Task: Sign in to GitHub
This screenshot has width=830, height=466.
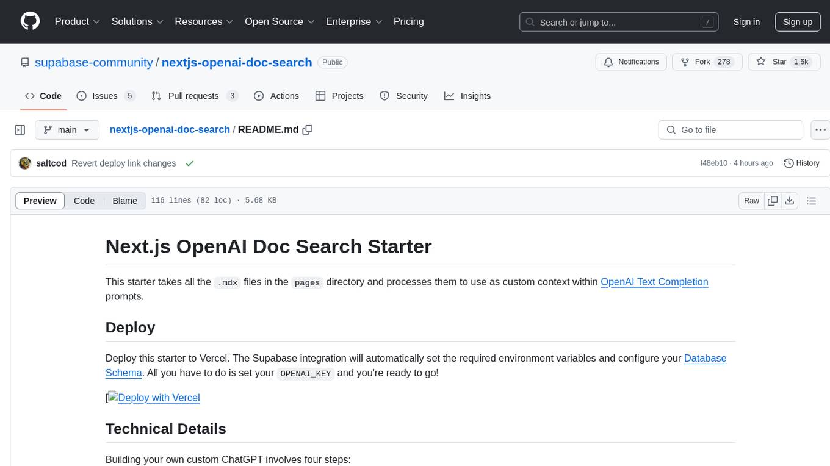Action: point(746,22)
